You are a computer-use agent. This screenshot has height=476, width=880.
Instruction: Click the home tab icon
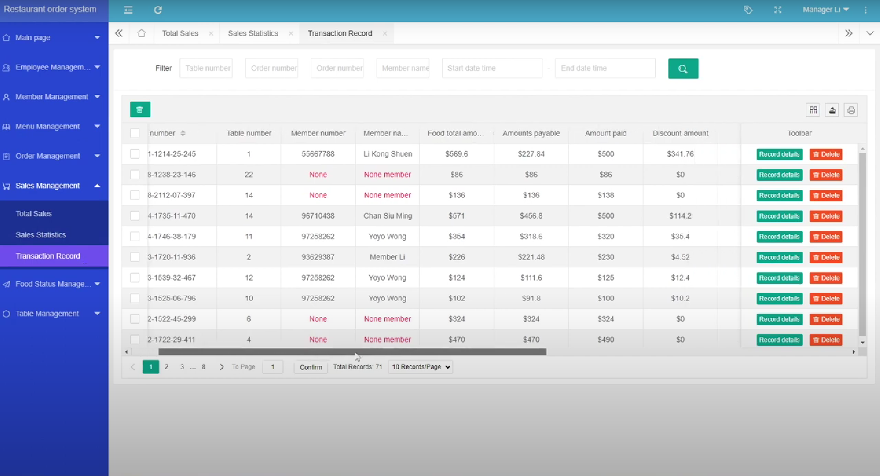point(142,33)
